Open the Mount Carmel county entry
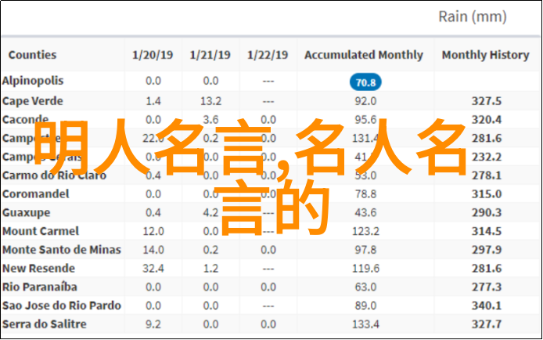 pyautogui.click(x=41, y=231)
